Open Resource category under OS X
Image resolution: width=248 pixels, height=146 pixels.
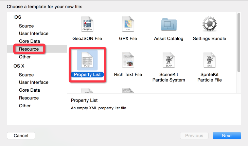coord(29,98)
